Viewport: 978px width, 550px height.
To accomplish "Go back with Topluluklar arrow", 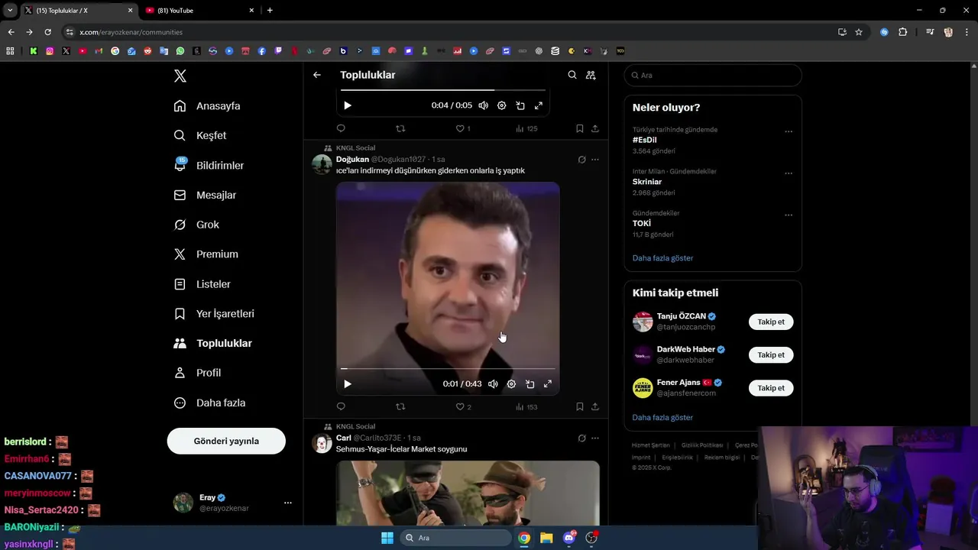I will pos(317,75).
